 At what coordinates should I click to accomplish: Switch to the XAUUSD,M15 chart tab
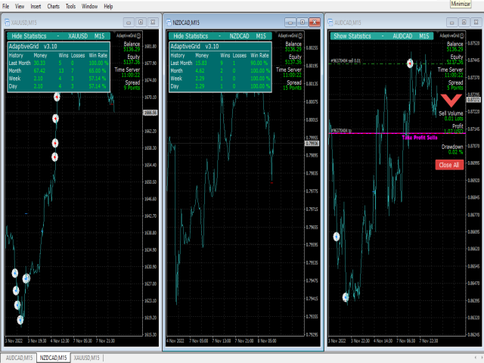coord(87,357)
